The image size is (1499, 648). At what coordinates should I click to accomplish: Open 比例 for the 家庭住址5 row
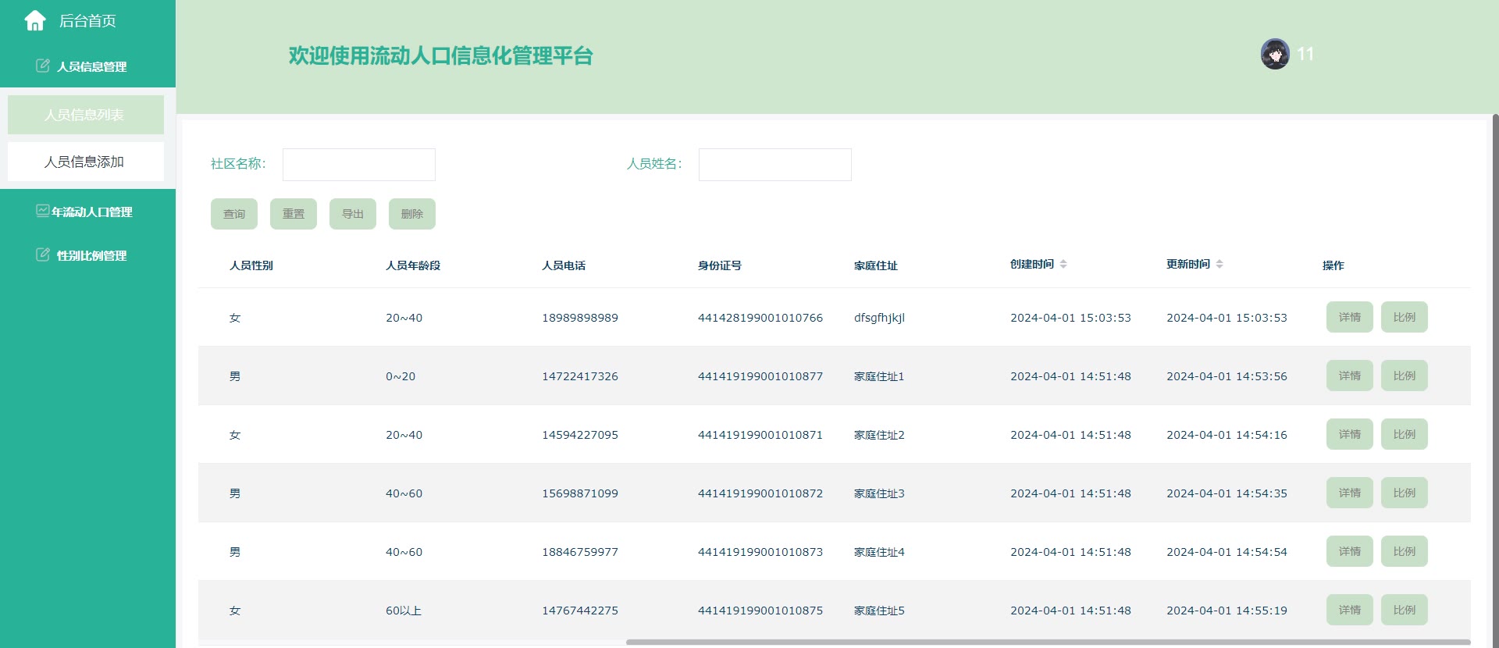pos(1405,610)
